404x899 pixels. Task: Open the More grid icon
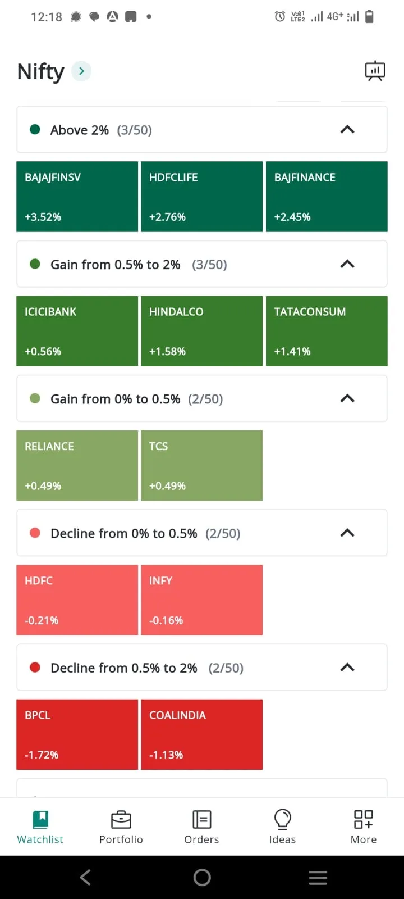[x=364, y=819]
